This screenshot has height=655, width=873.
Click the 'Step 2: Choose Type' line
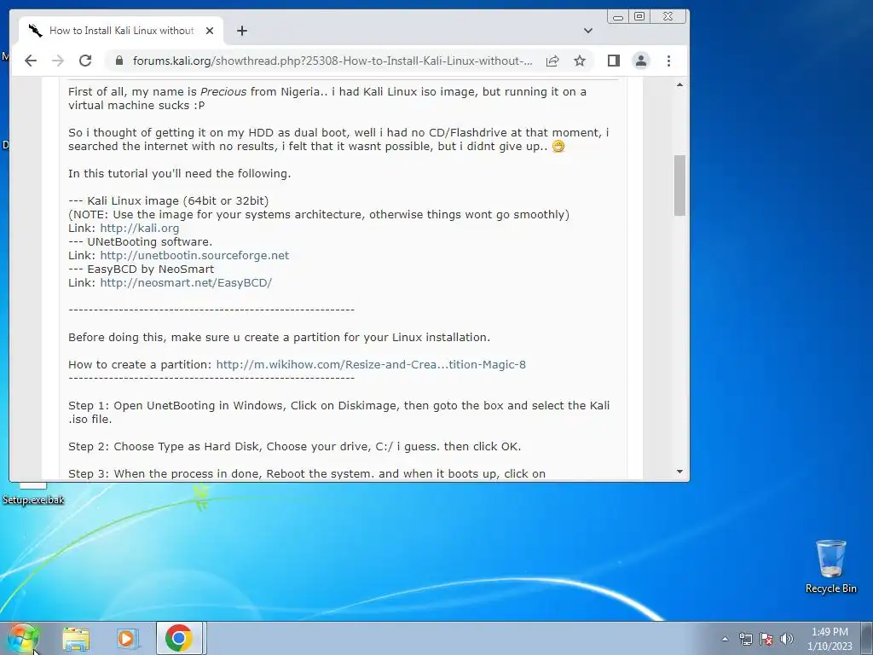(294, 446)
